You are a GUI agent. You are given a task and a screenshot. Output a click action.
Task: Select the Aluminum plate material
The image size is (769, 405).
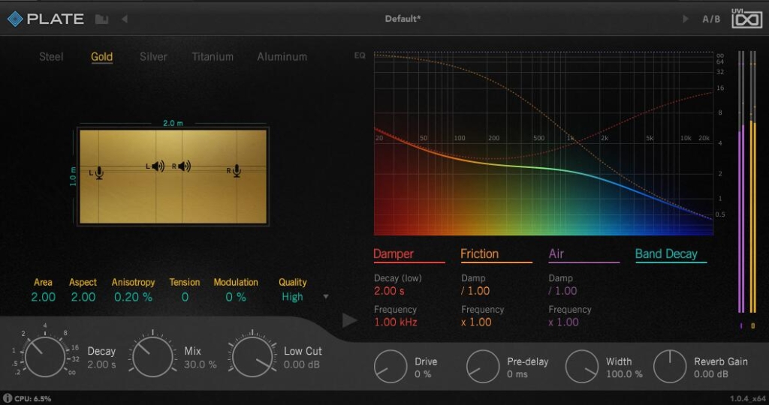coord(282,57)
